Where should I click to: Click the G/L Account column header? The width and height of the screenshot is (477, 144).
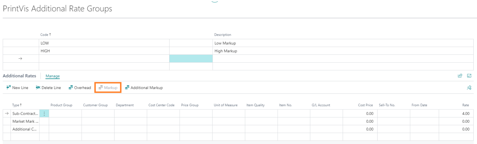coord(321,105)
